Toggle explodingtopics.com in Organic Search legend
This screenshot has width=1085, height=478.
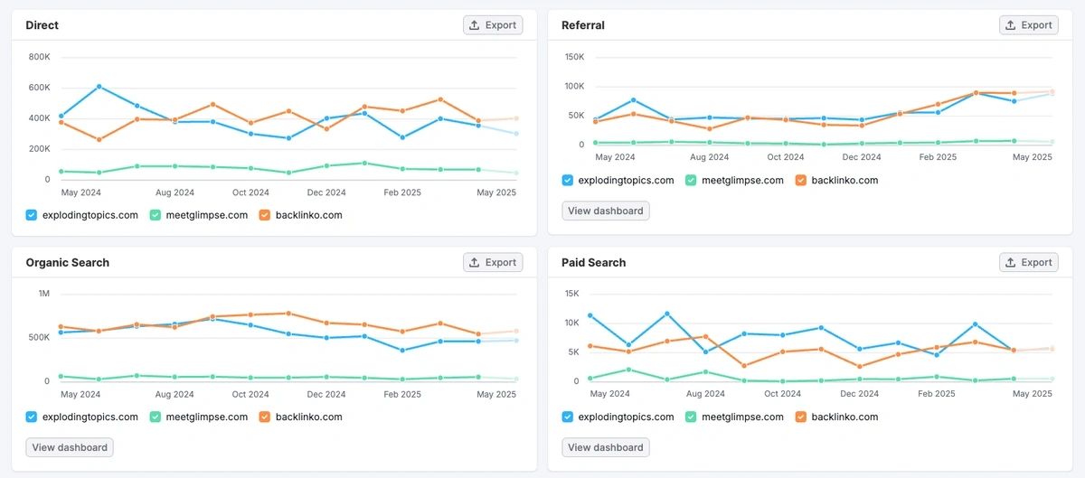coord(32,417)
